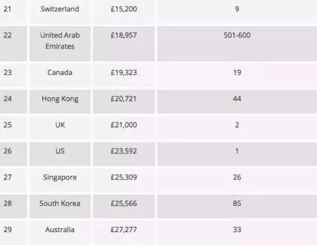Click the 501-600 ranking cell
This screenshot has width=317, height=245.
[237, 36]
